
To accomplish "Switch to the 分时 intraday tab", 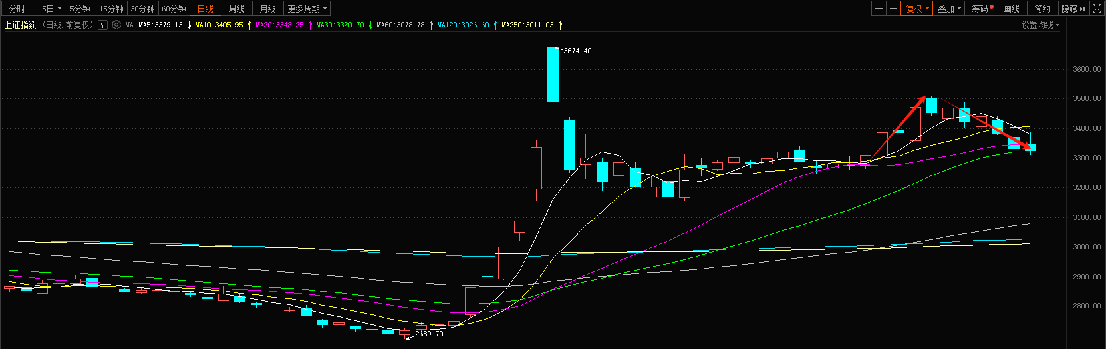I will point(17,9).
